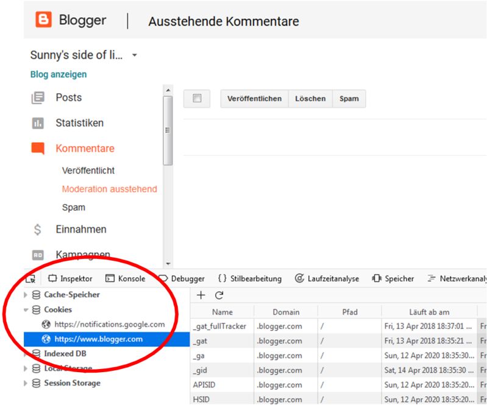Select the _gat_fullTracker cookie row
Screen dimensions: 487x405
[338, 326]
